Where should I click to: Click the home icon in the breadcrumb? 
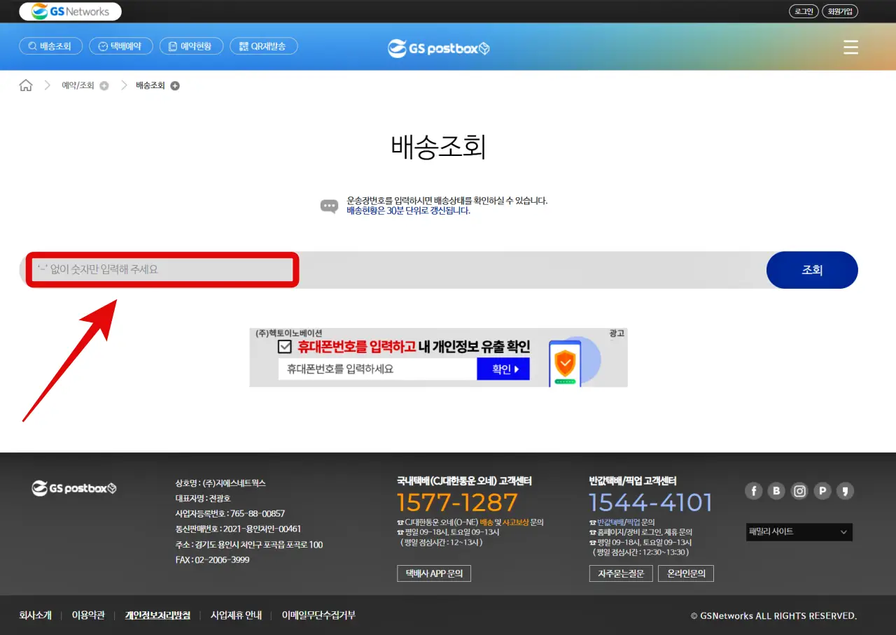tap(26, 85)
